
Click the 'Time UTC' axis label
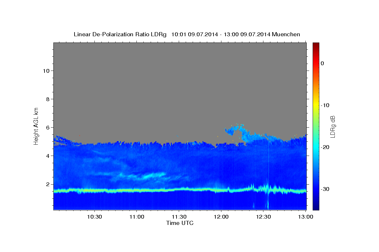(x=180, y=223)
